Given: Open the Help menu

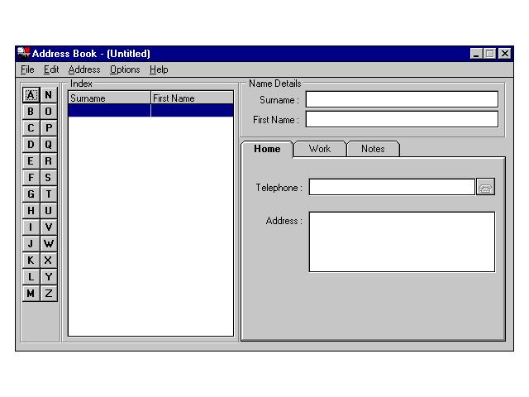Looking at the screenshot, I should pyautogui.click(x=159, y=69).
